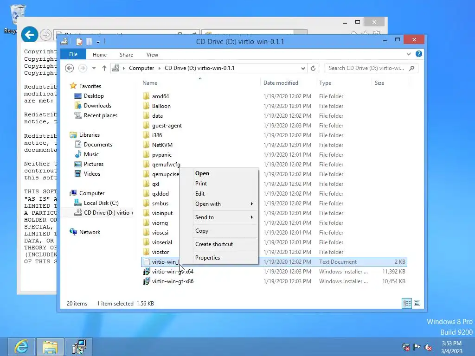Expand the Open with submenu
The width and height of the screenshot is (475, 356).
(x=252, y=204)
